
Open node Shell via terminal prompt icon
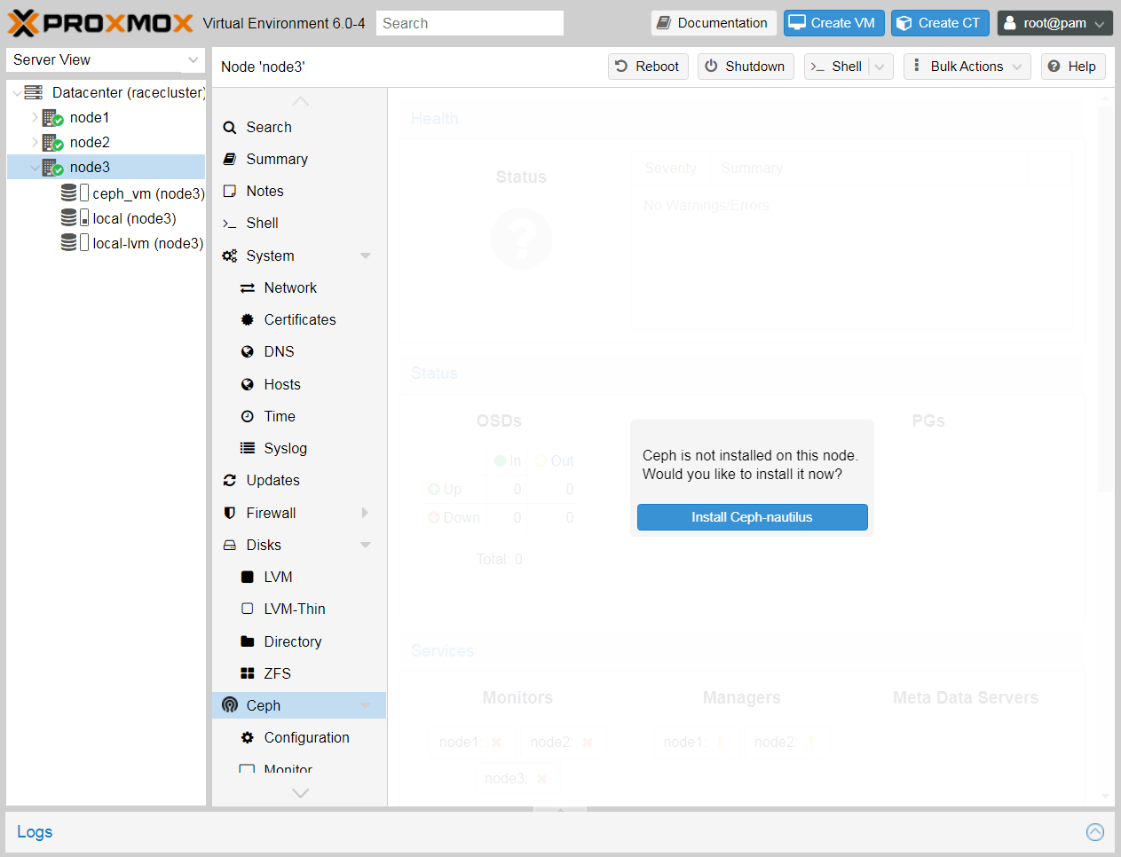230,224
